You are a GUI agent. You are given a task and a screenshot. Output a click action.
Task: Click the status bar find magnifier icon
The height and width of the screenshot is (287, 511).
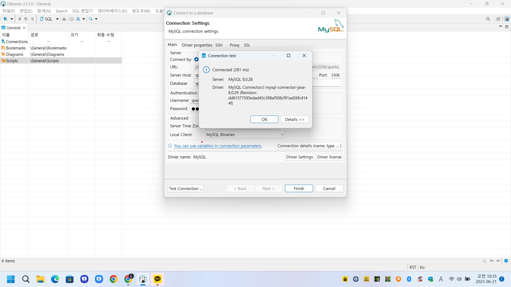[x=484, y=261]
